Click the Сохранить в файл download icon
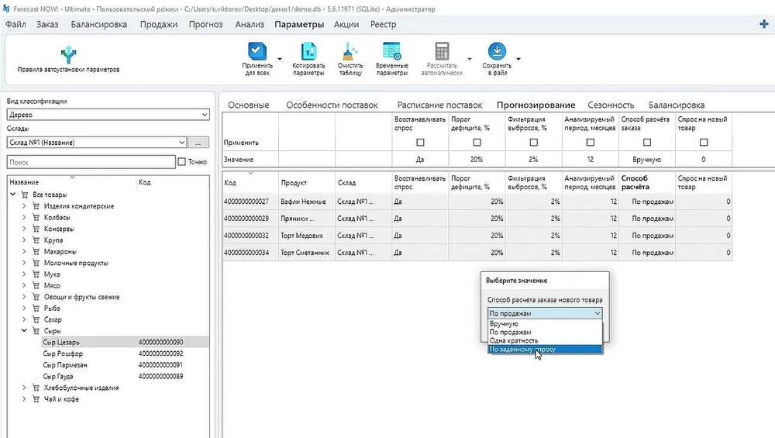Screen dimensions: 775x438 pyautogui.click(x=497, y=51)
